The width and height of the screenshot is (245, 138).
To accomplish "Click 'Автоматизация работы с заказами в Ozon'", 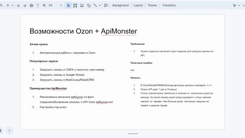I will coord(67,53).
